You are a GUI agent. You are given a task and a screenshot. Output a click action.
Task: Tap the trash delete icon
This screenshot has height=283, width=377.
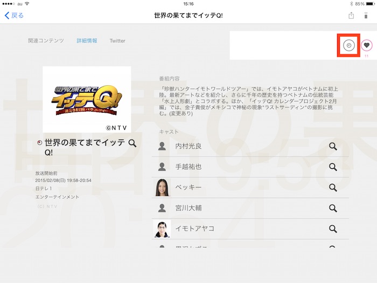pos(366,16)
